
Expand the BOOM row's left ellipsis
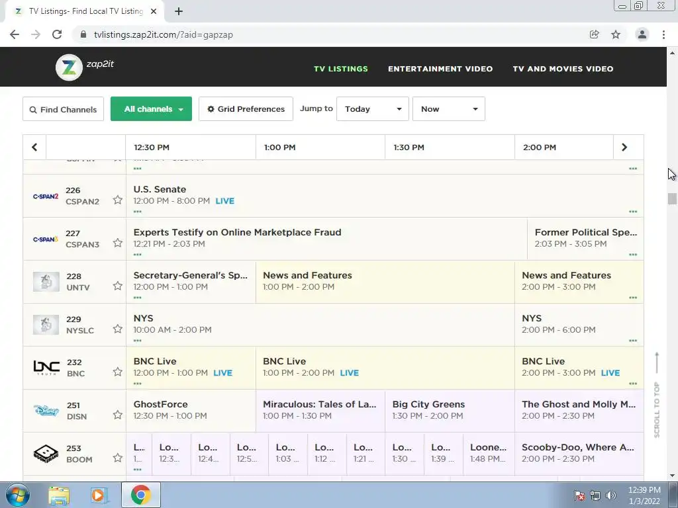pos(138,470)
